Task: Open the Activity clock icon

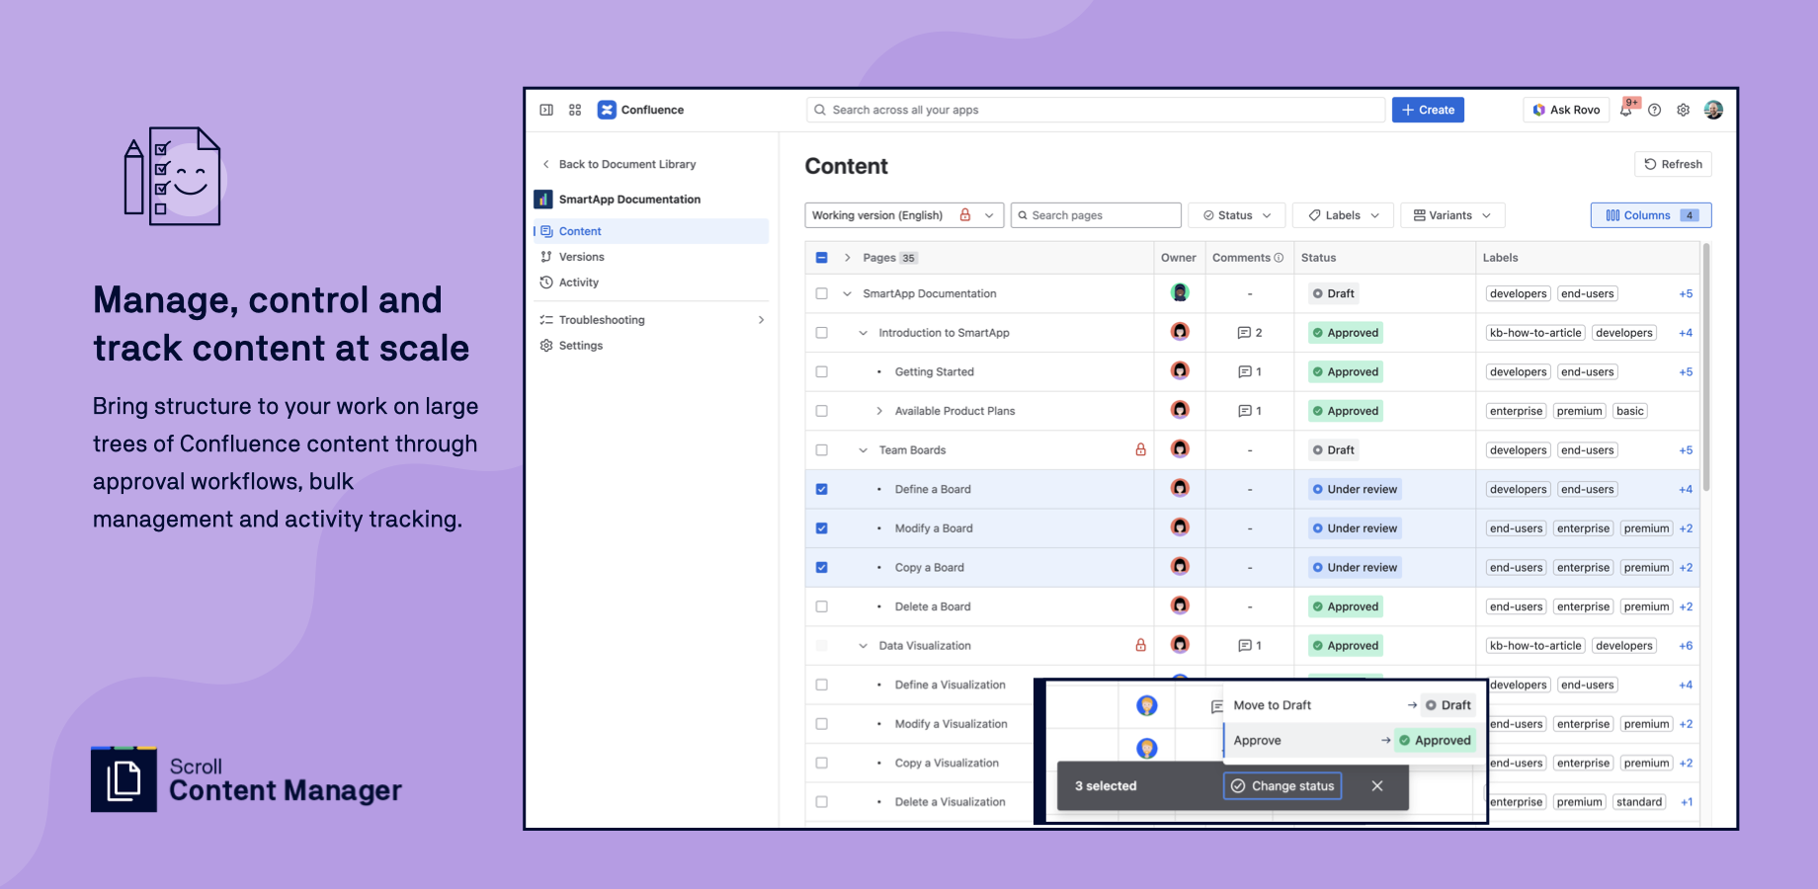Action: coord(547,282)
